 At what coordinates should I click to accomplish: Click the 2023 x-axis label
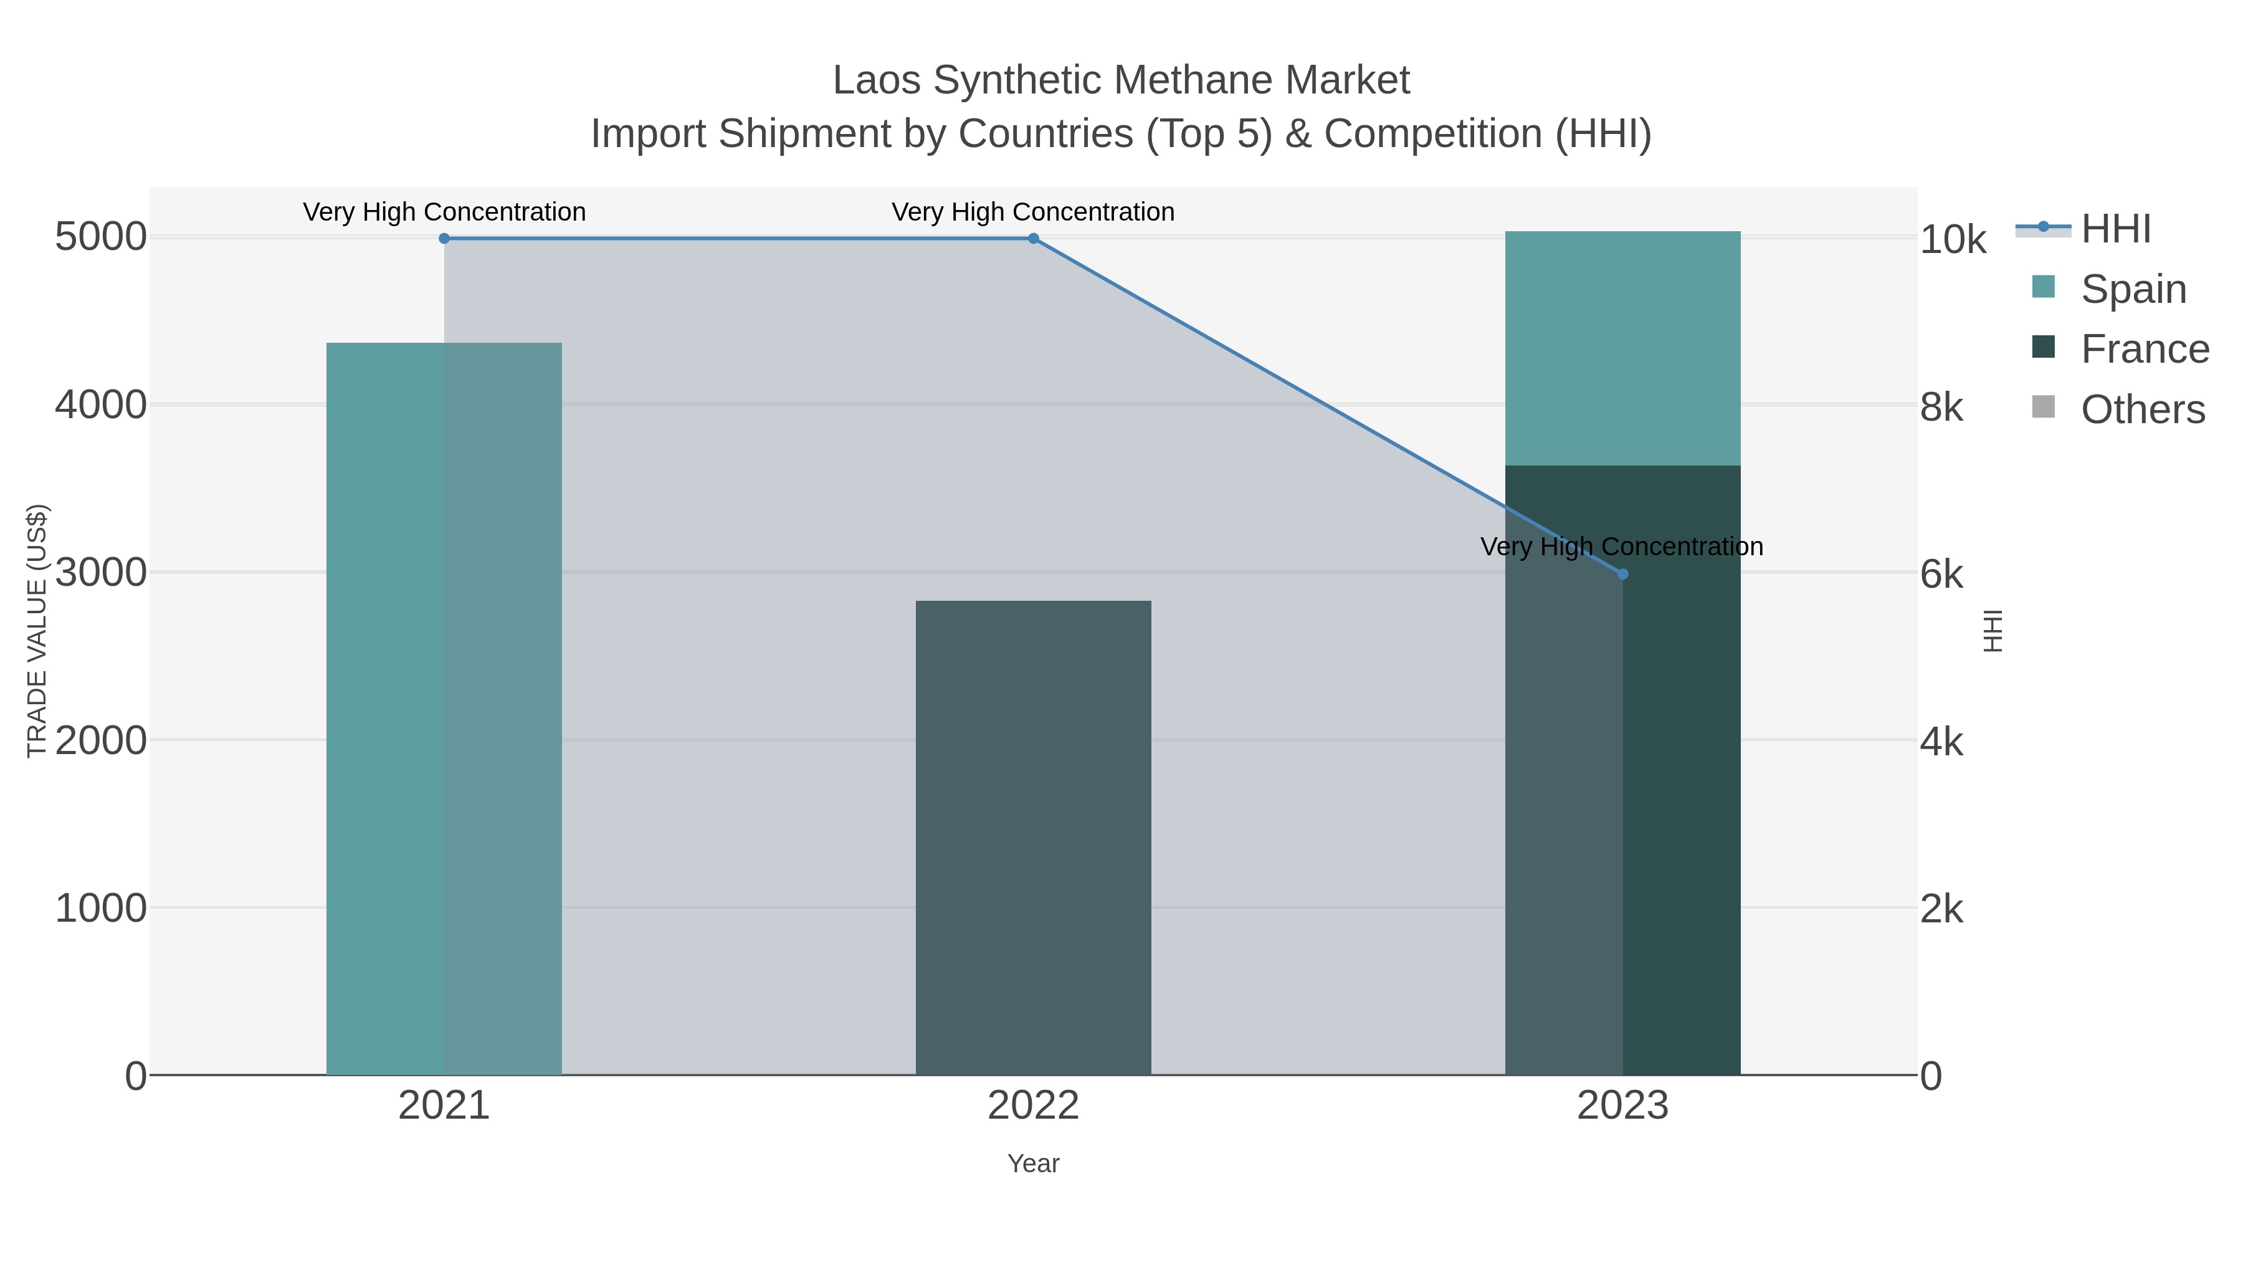pyautogui.click(x=1622, y=1106)
